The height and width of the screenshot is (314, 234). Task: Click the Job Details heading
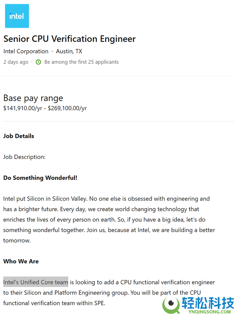(19, 136)
